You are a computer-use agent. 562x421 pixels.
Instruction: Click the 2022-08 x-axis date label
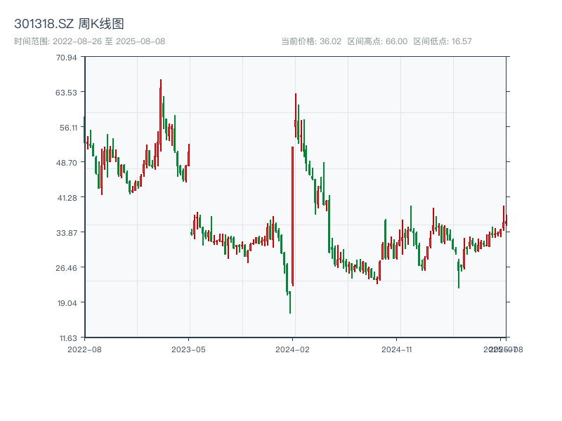[x=84, y=348]
